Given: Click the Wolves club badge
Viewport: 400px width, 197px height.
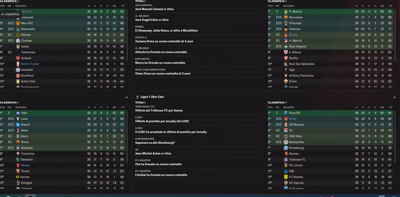Looking at the screenshot, I should pyautogui.click(x=18, y=35).
